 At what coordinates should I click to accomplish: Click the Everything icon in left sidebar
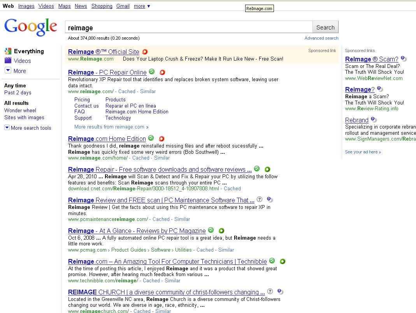click(x=8, y=51)
